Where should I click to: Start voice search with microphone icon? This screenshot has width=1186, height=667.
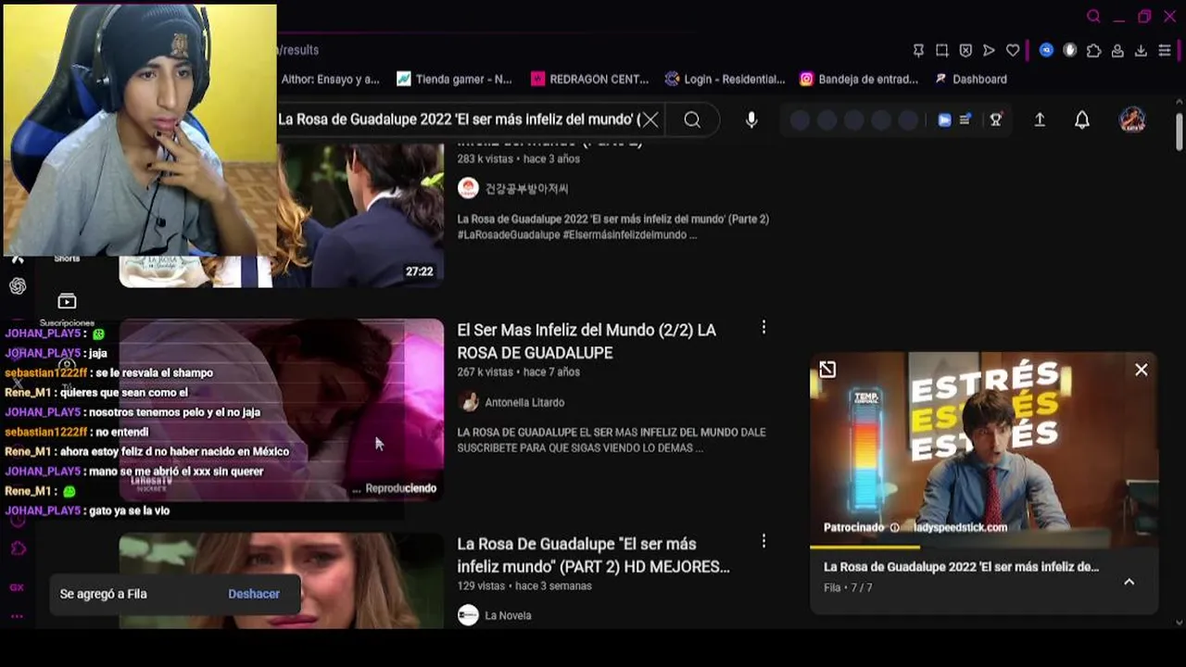pyautogui.click(x=751, y=120)
